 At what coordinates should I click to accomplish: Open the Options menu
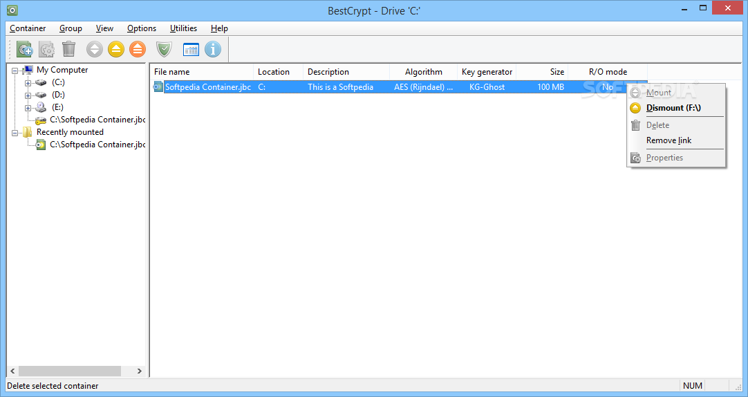[142, 28]
